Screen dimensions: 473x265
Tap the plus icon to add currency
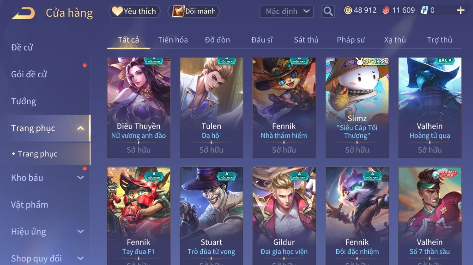point(460,10)
